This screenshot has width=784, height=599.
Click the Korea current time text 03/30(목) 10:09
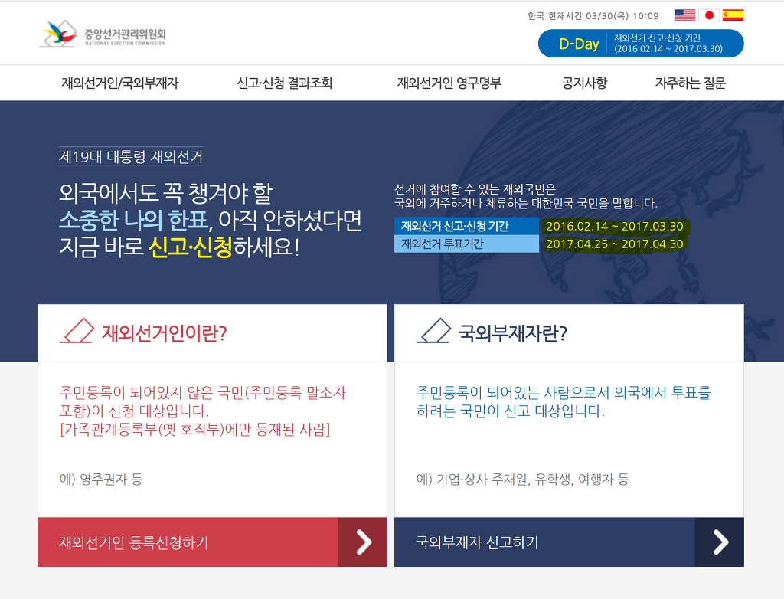593,16
